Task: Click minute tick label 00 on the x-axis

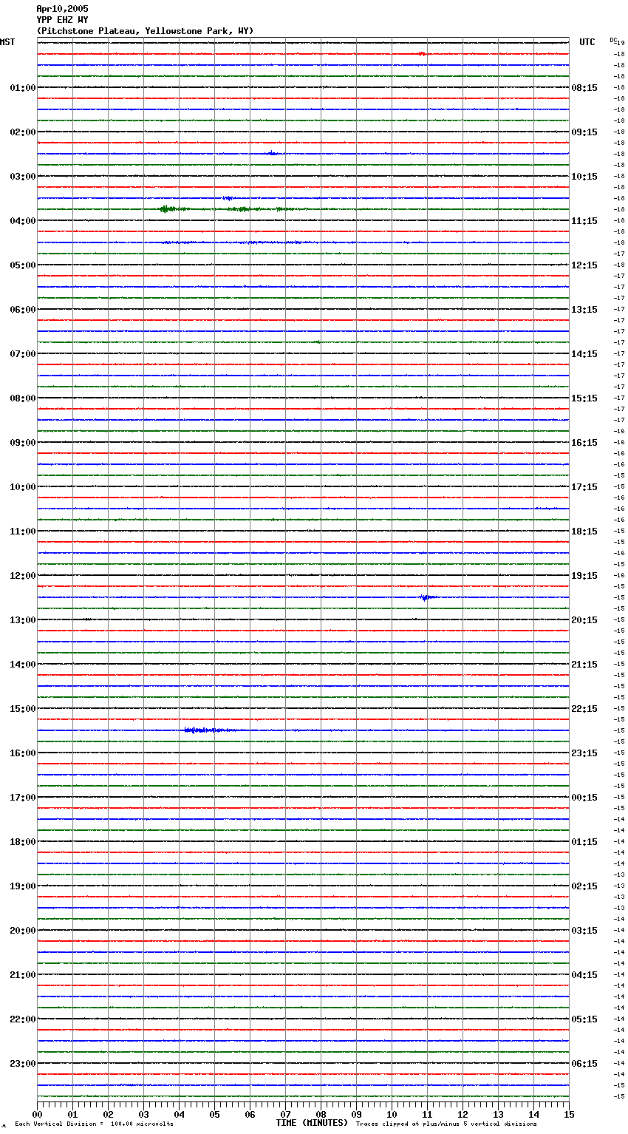Action: click(x=37, y=1114)
